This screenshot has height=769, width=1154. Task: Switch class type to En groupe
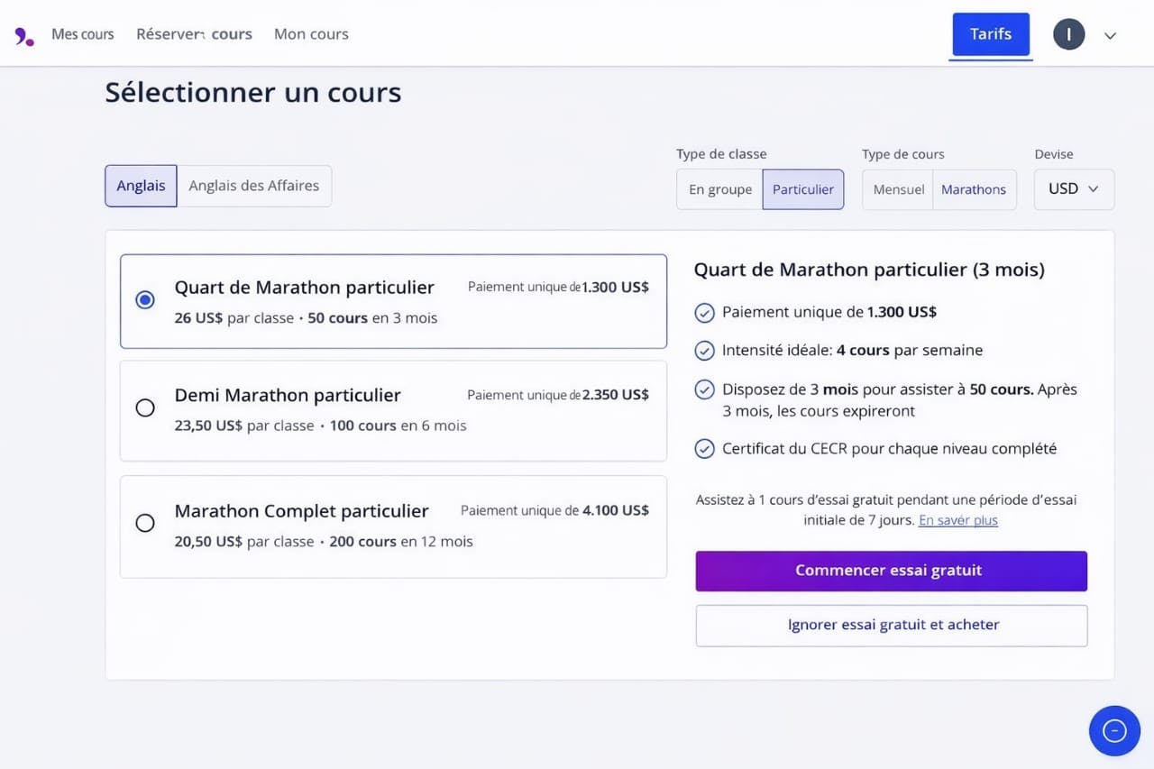pos(719,189)
